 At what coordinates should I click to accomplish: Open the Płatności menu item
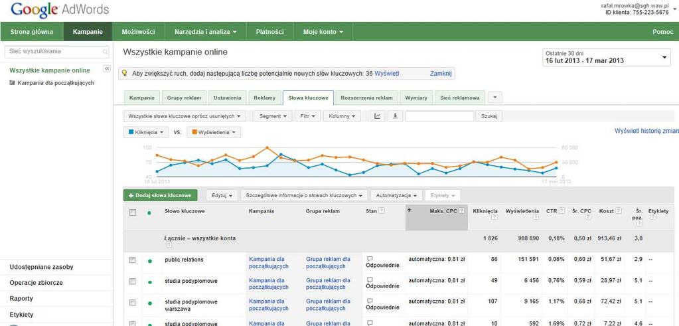point(269,32)
